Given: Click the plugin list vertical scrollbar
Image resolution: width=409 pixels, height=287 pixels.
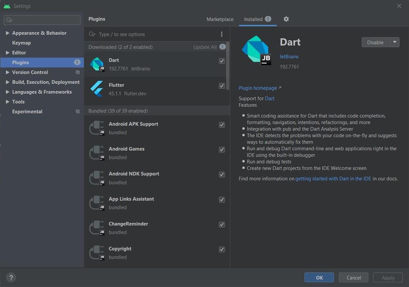Looking at the screenshot, I should (x=228, y=66).
